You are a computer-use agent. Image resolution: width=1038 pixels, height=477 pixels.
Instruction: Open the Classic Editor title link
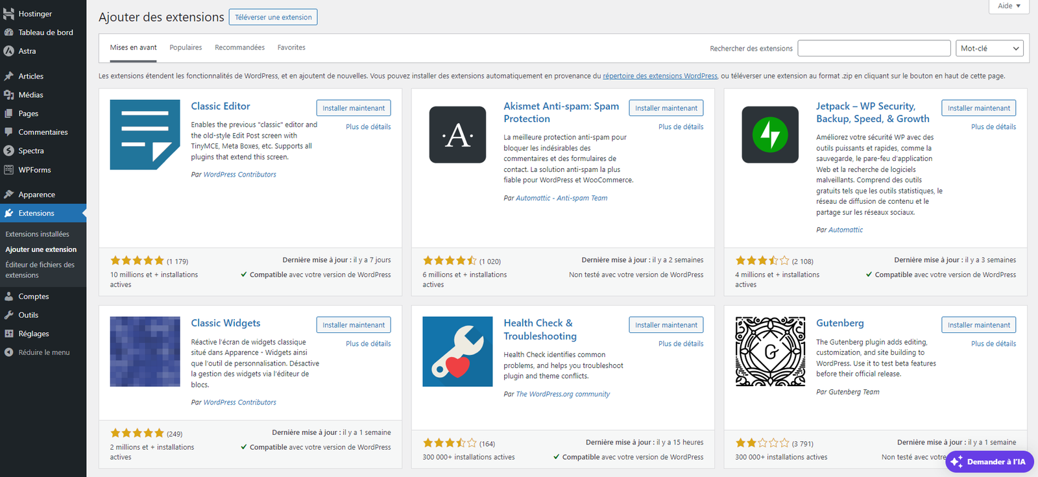[221, 106]
